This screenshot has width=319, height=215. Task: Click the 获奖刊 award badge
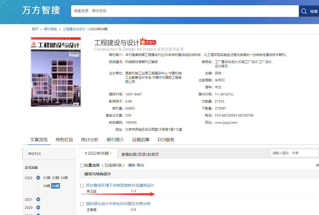148,42
